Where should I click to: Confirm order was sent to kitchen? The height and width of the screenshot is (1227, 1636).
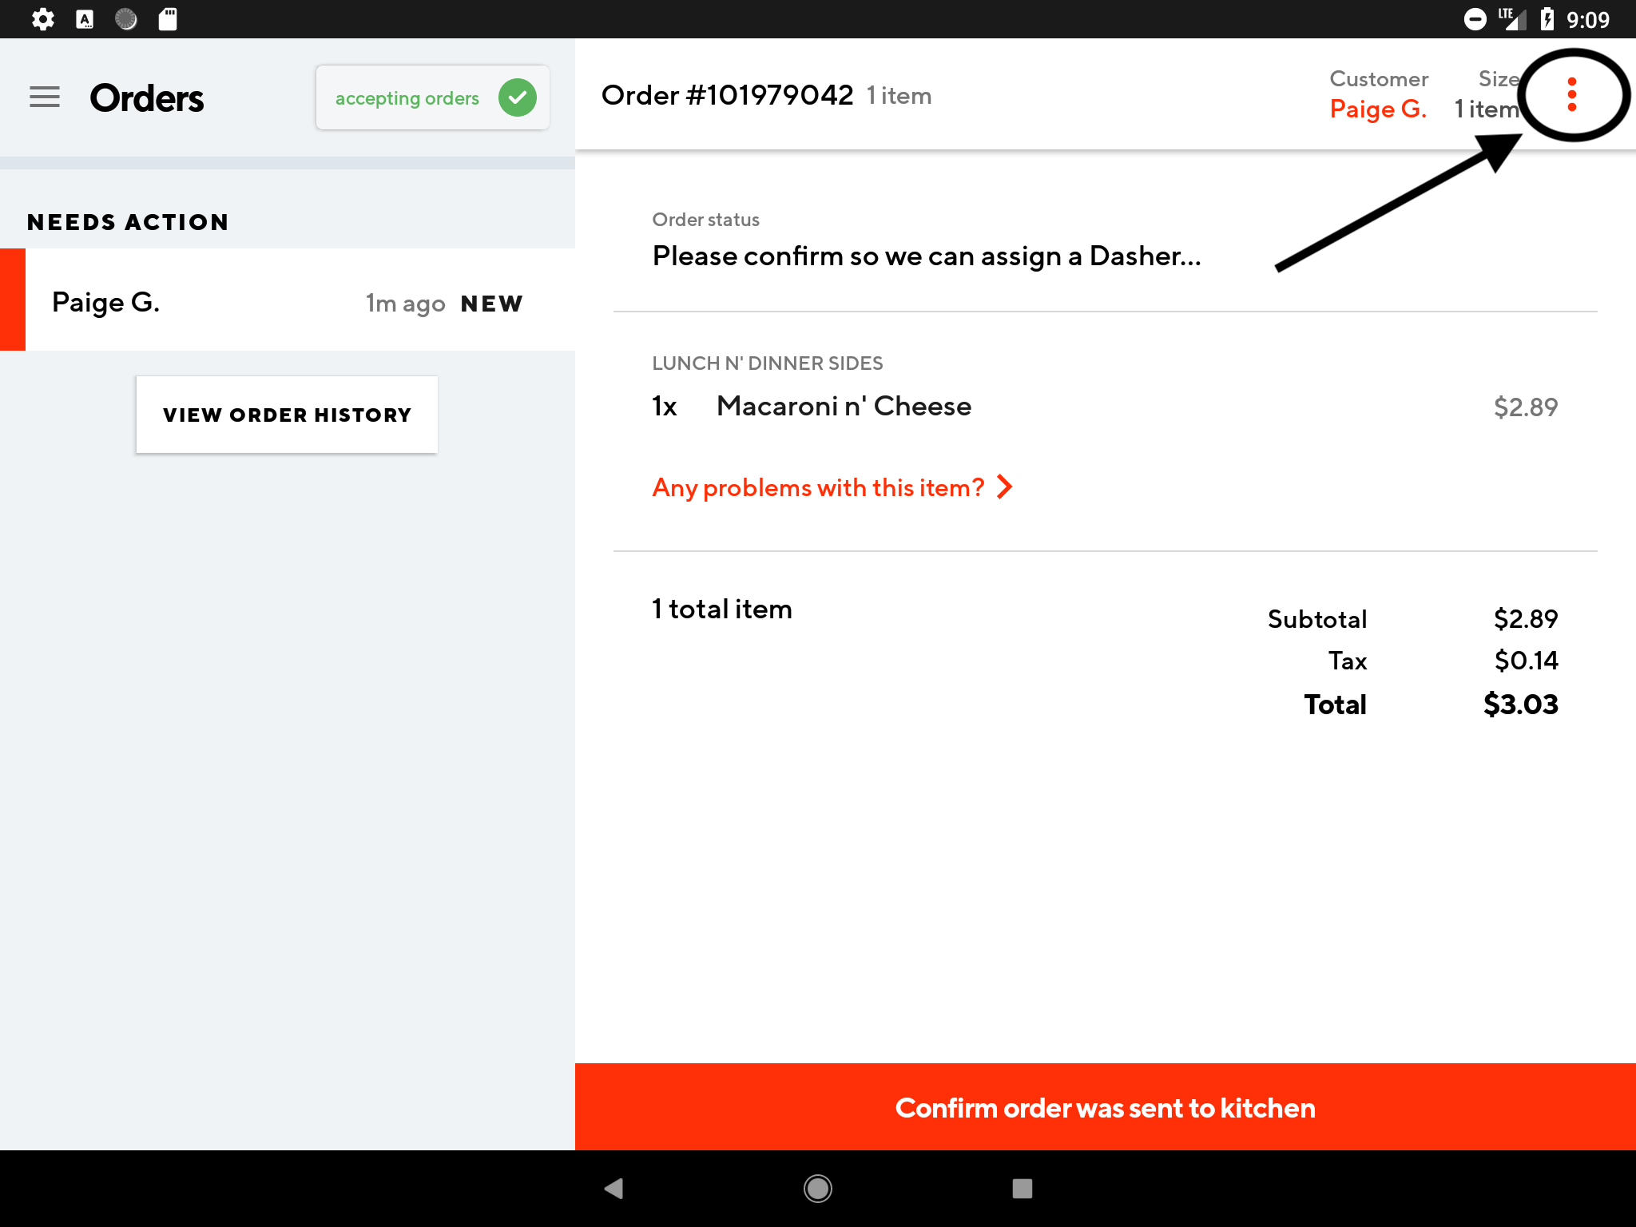click(1105, 1107)
